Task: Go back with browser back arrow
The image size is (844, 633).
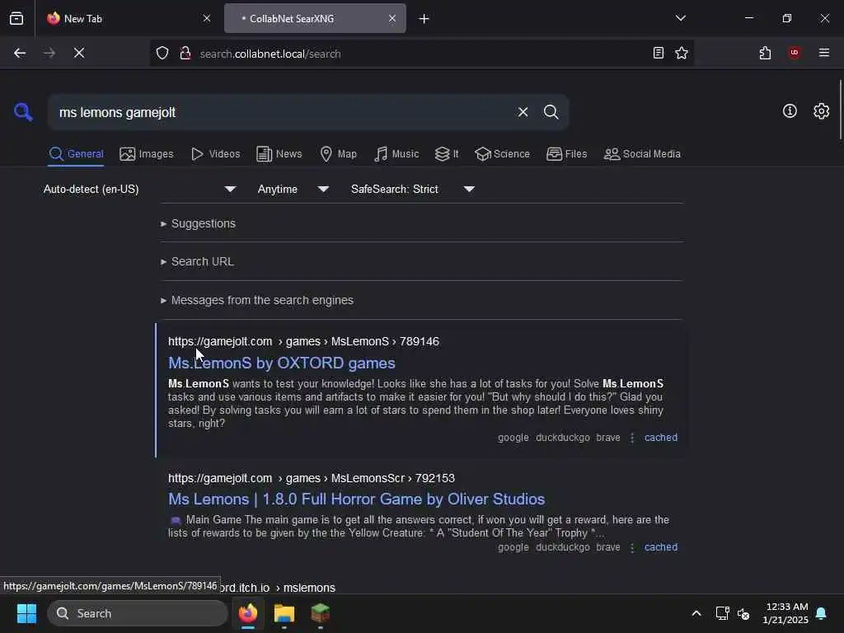Action: coord(20,53)
